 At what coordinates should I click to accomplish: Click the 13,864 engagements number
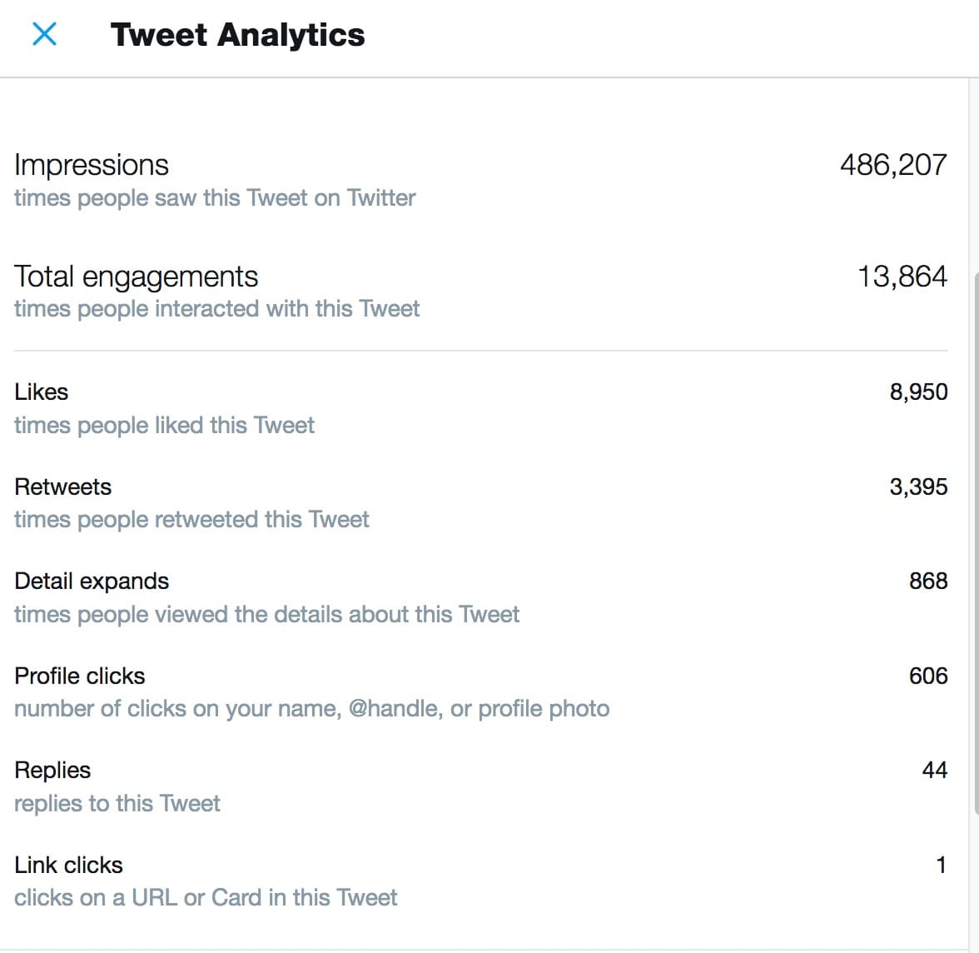point(902,277)
